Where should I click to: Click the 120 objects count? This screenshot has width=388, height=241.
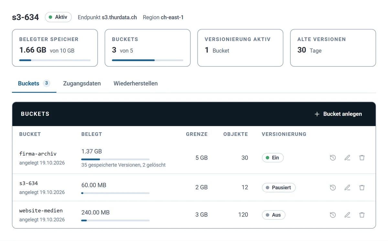[243, 215]
